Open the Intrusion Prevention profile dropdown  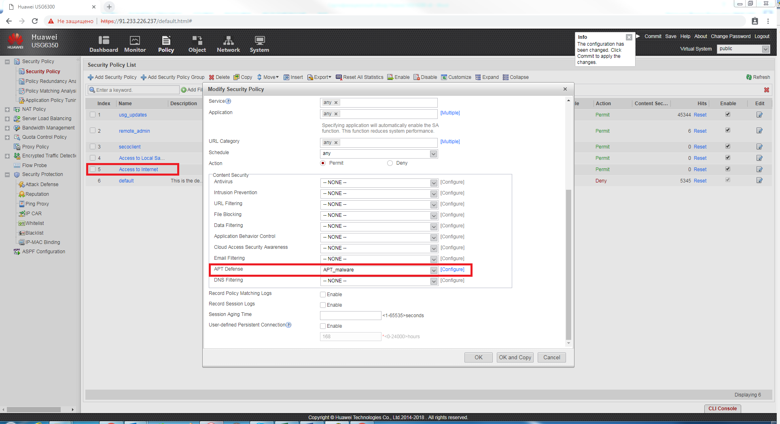(x=433, y=194)
